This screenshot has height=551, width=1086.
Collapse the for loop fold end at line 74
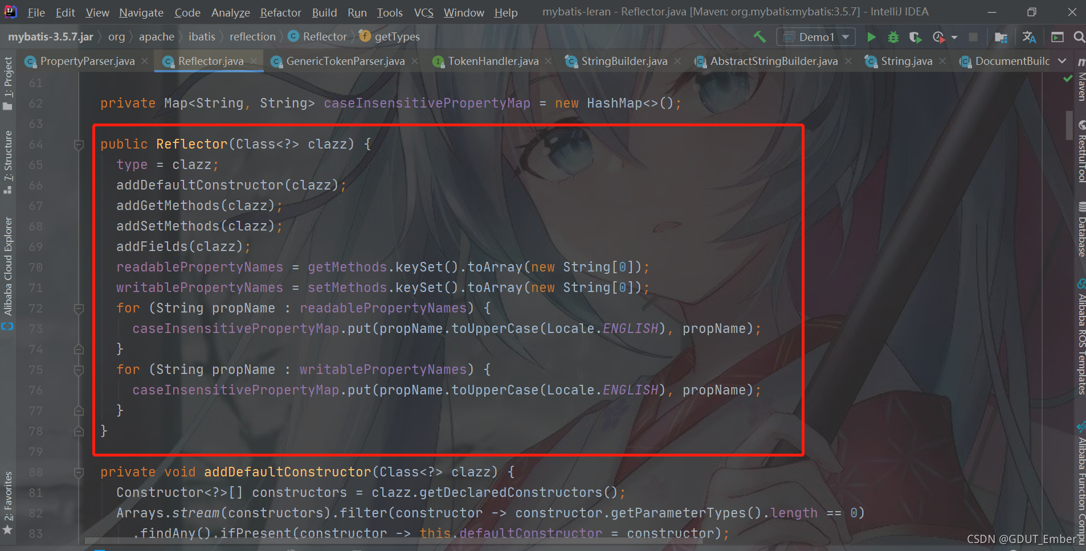pyautogui.click(x=79, y=349)
